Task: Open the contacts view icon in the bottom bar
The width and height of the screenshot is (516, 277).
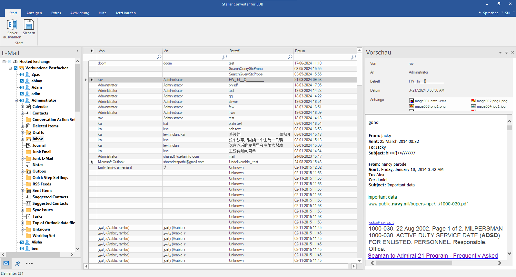Action: [x=18, y=263]
